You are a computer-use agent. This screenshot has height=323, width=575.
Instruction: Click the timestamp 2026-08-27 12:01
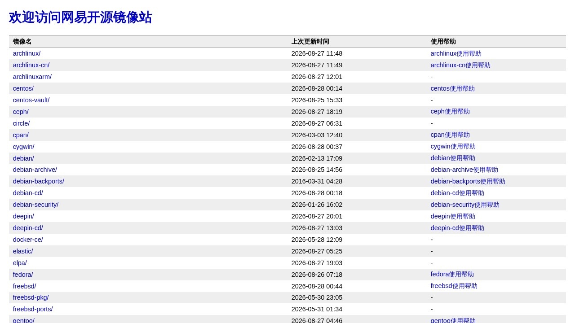[317, 77]
